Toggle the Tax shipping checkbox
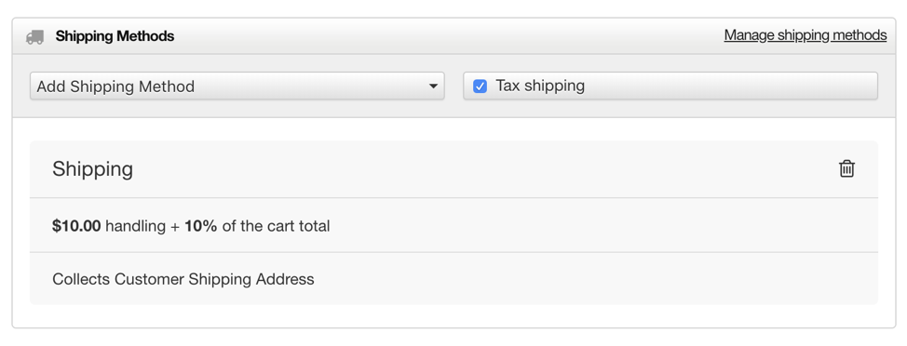The height and width of the screenshot is (346, 907). pos(480,86)
